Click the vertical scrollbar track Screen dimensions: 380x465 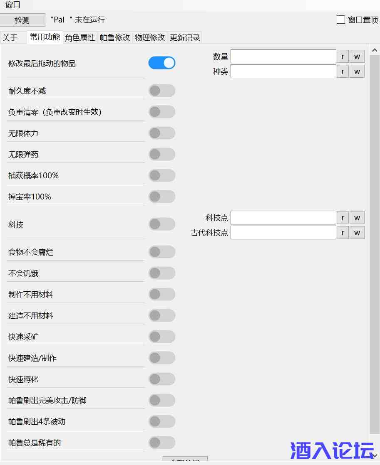[375, 249]
